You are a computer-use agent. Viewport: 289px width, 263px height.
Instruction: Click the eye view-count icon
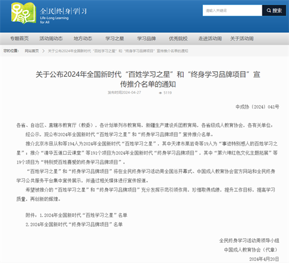pyautogui.click(x=160, y=93)
